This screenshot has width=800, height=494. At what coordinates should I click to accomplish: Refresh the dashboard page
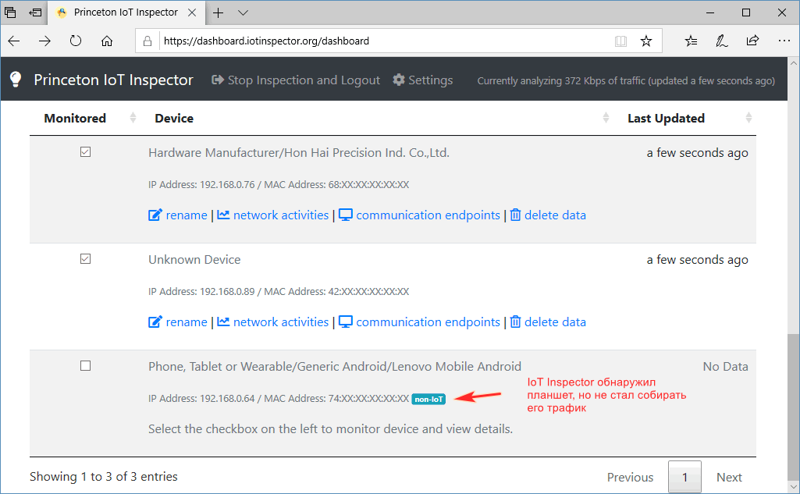tap(76, 41)
